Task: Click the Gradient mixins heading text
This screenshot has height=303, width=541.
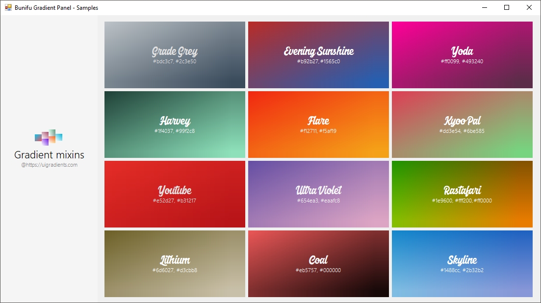Action: (49, 155)
